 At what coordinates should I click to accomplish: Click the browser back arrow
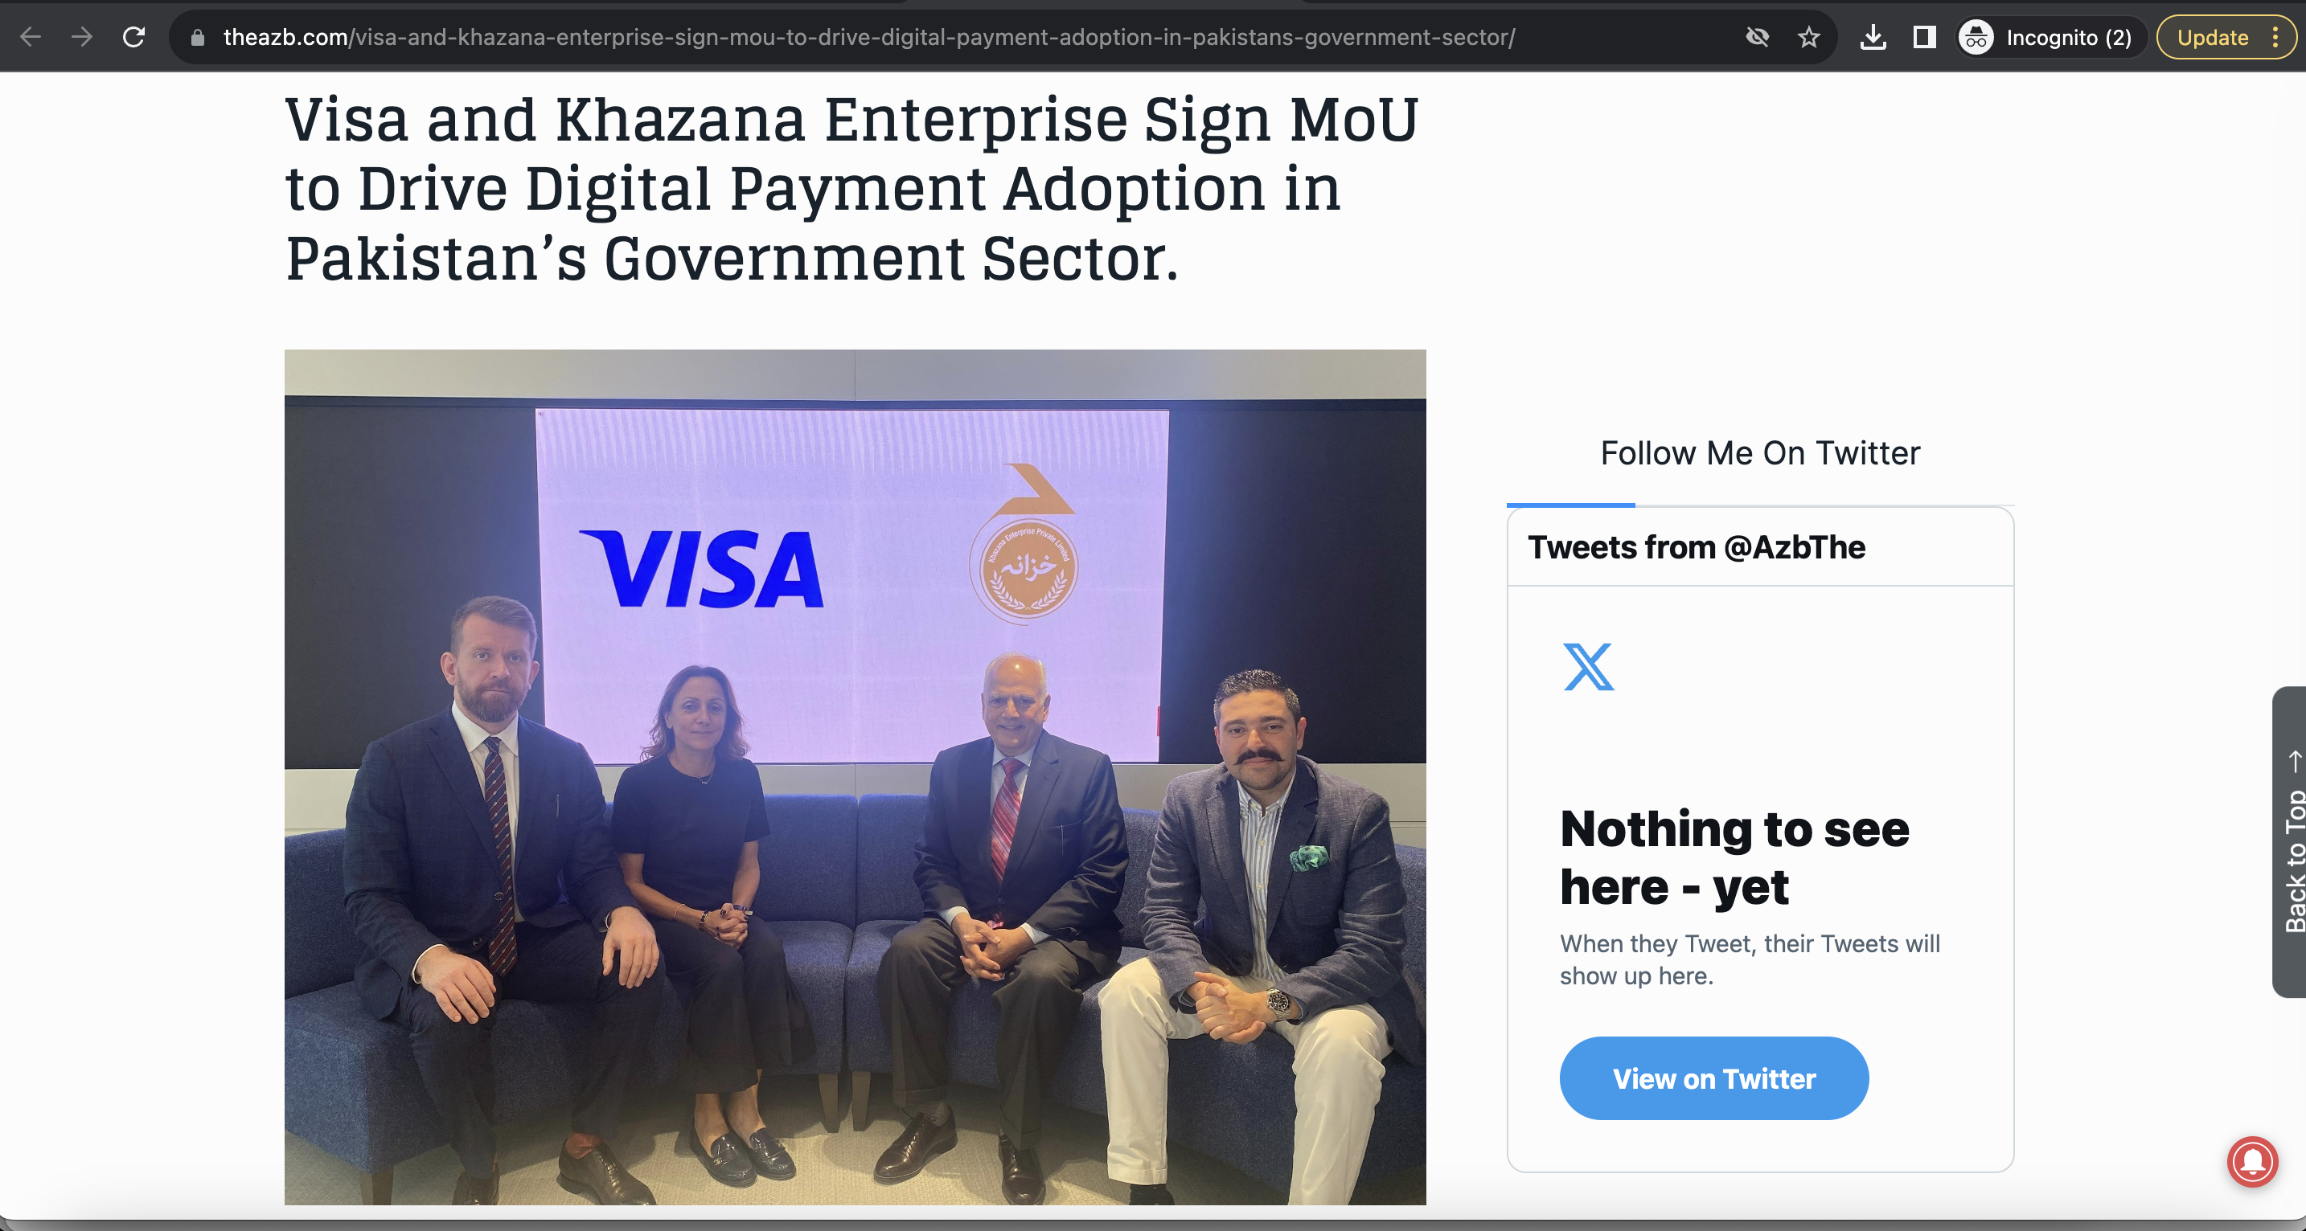tap(31, 37)
